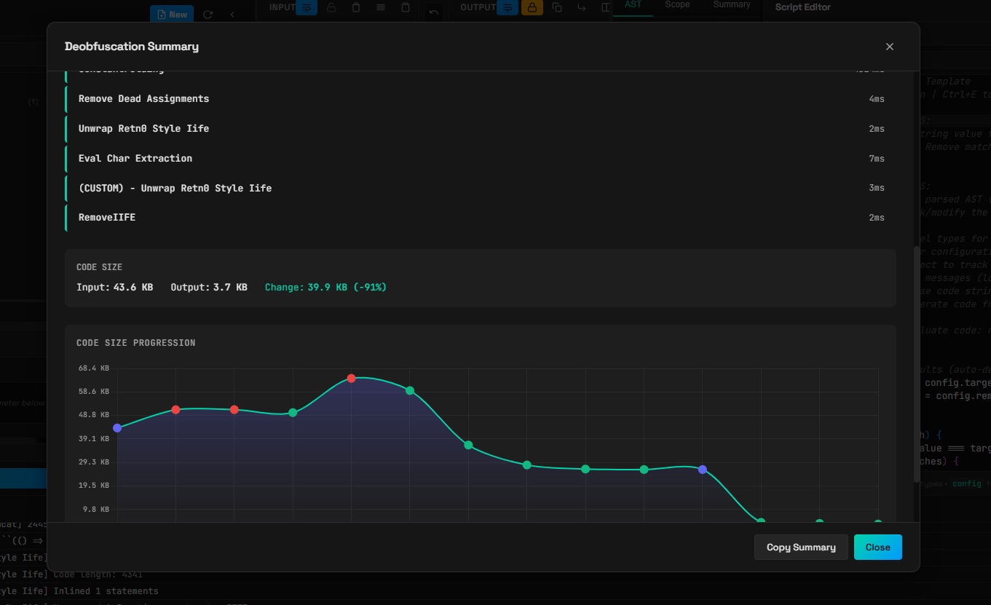
Task: Select the Eval Char Extraction row
Action: tap(481, 159)
